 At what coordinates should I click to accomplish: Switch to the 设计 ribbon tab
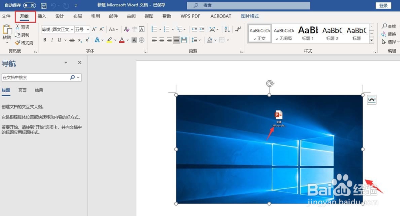point(60,16)
